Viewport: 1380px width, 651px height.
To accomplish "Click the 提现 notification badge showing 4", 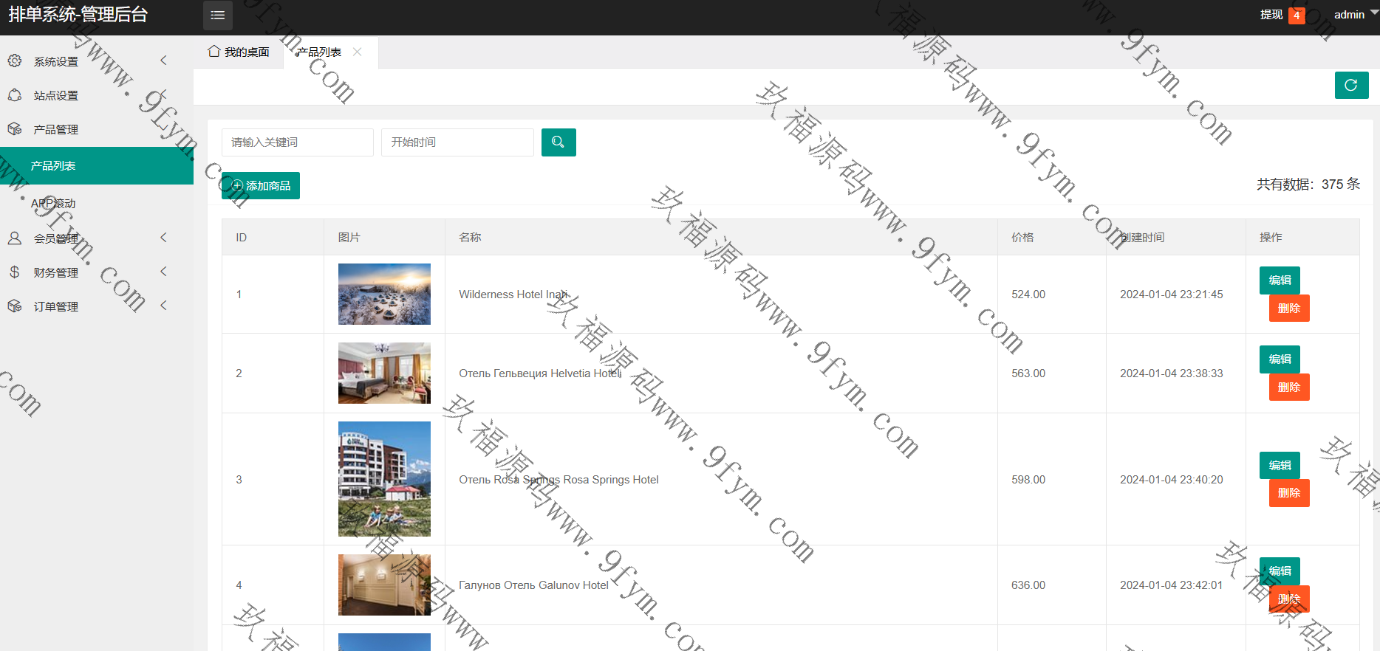I will click(x=1296, y=15).
